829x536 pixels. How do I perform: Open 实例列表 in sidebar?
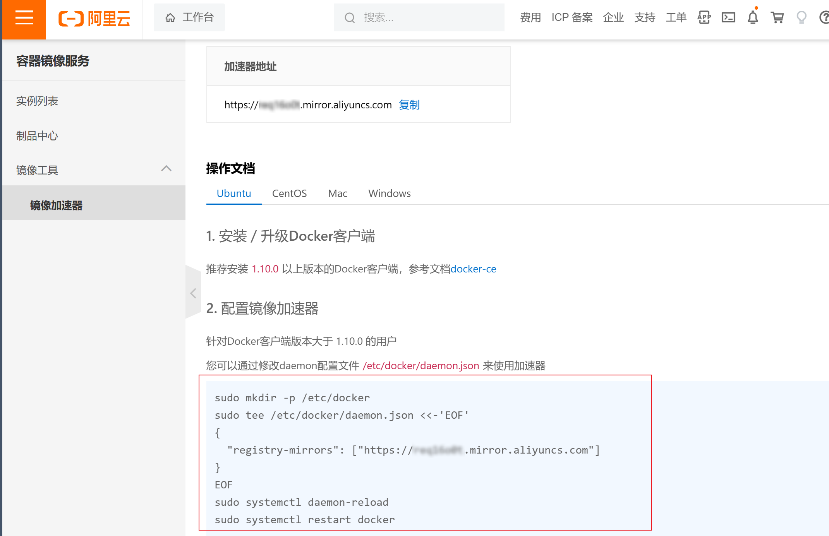click(x=37, y=101)
